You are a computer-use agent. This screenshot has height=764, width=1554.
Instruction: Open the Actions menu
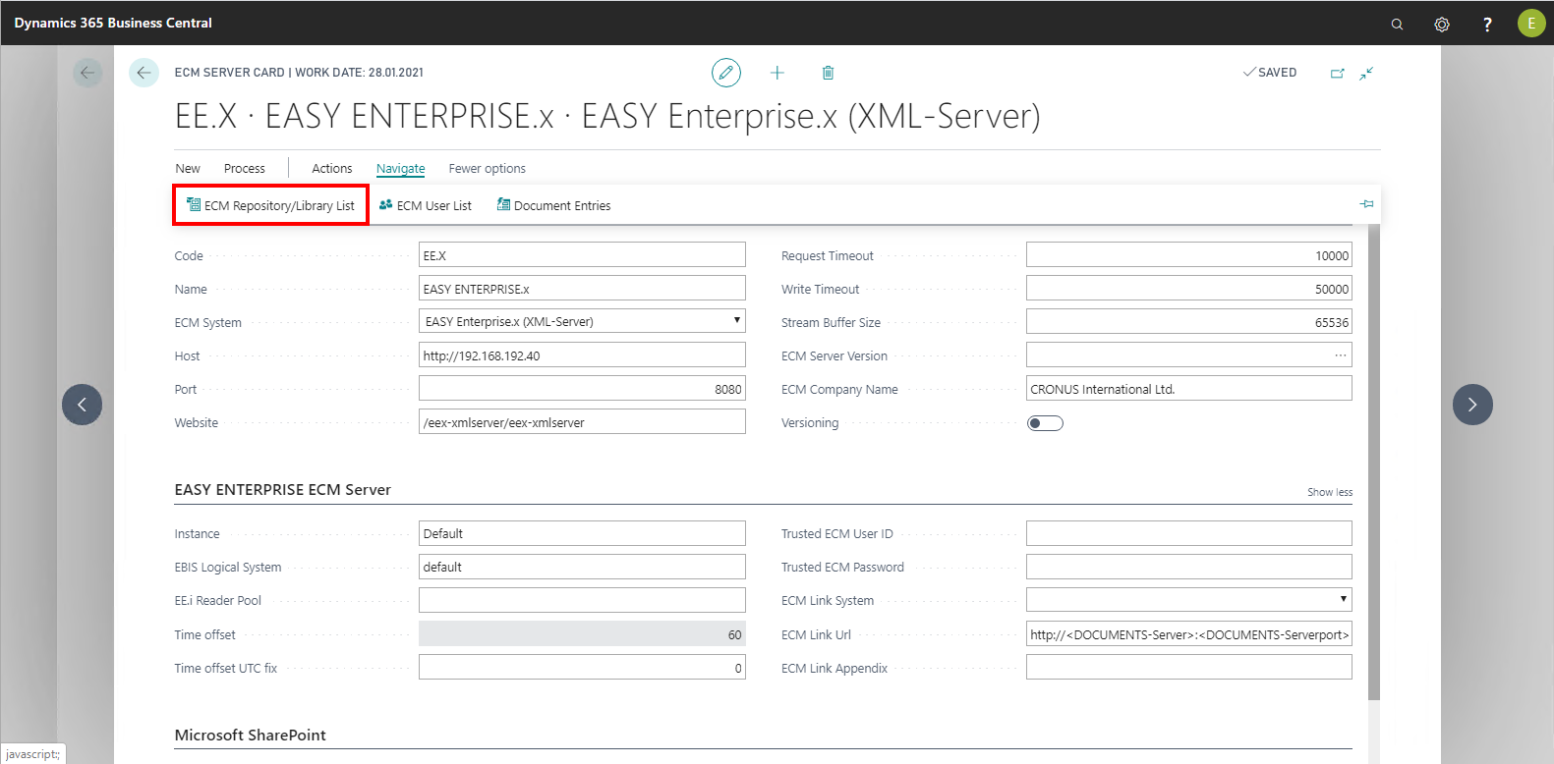[x=331, y=168]
